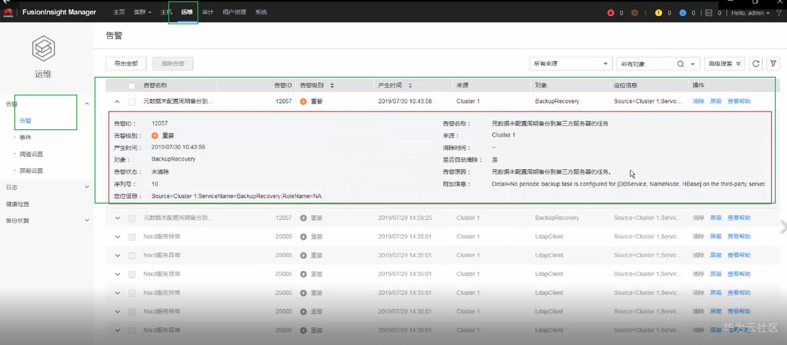The width and height of the screenshot is (787, 345).
Task: Collapse the 告警 sidebar group
Action: (87, 104)
